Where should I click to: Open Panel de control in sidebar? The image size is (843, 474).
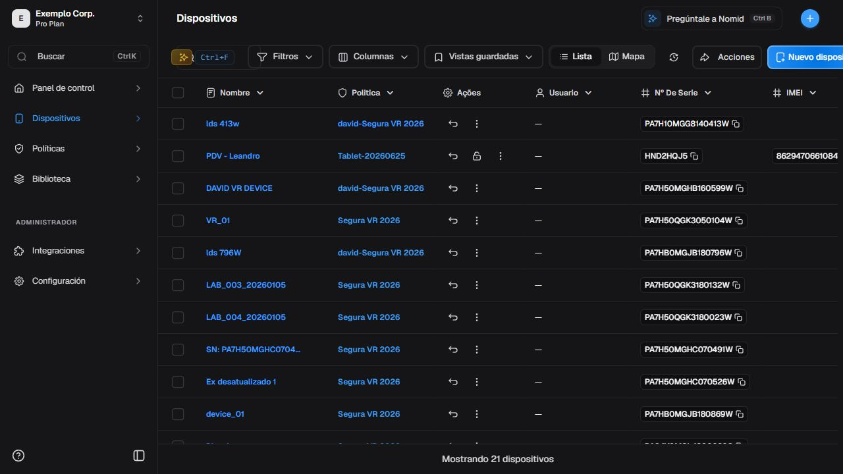tap(78, 88)
